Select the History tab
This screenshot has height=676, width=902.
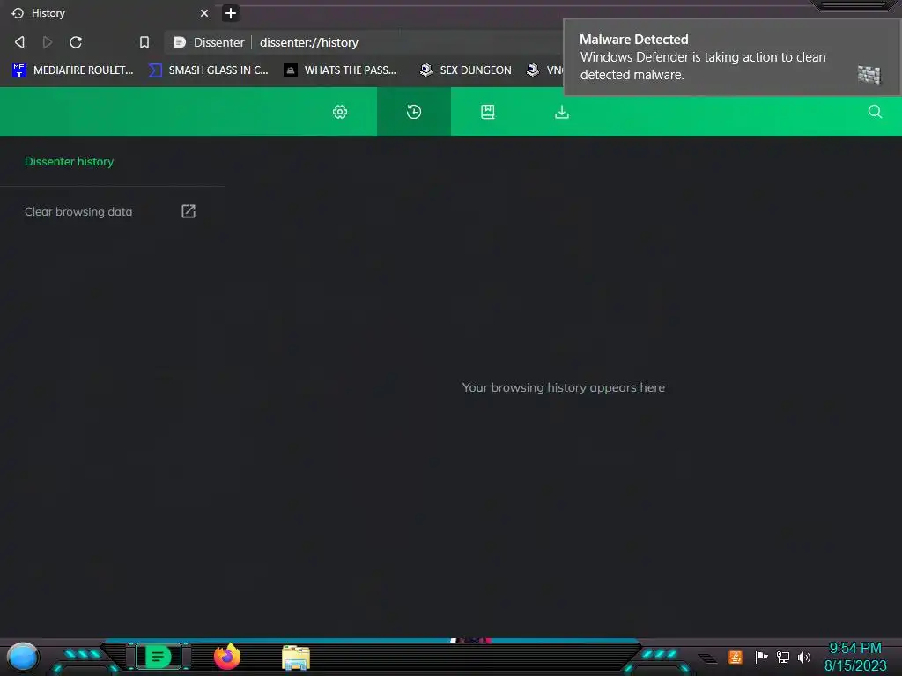109,13
